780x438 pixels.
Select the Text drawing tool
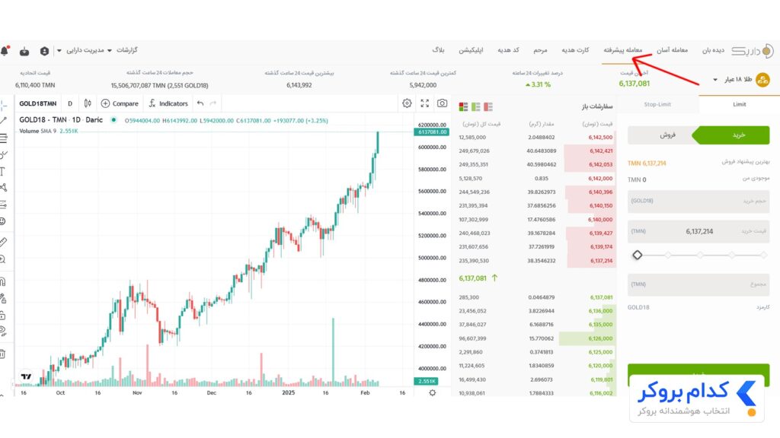(4, 171)
